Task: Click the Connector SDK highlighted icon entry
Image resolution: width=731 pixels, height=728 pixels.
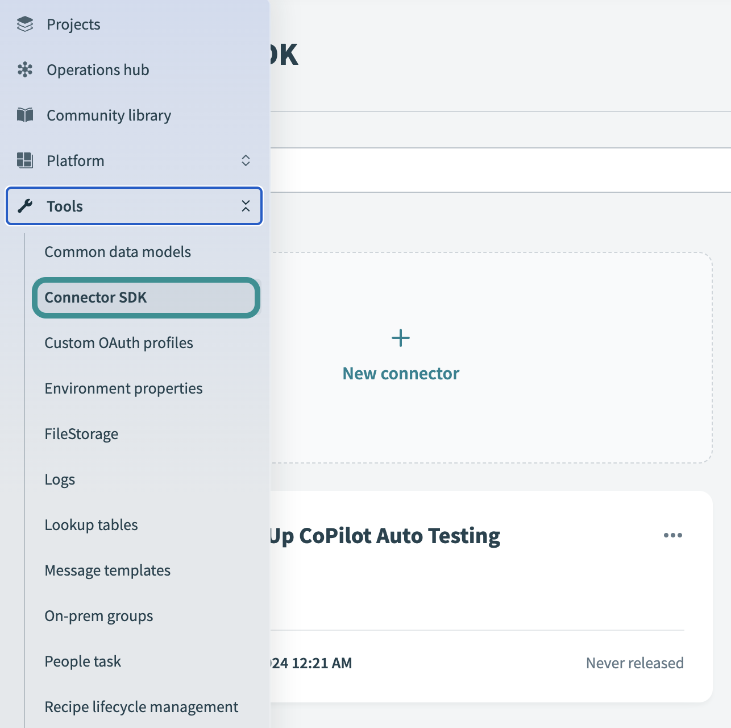Action: pos(95,297)
